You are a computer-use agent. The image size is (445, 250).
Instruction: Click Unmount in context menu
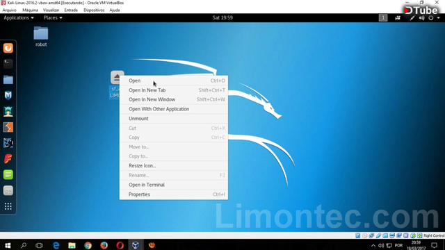[x=174, y=119]
